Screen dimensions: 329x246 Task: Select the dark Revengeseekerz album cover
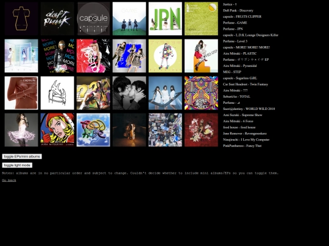[x=129, y=130]
